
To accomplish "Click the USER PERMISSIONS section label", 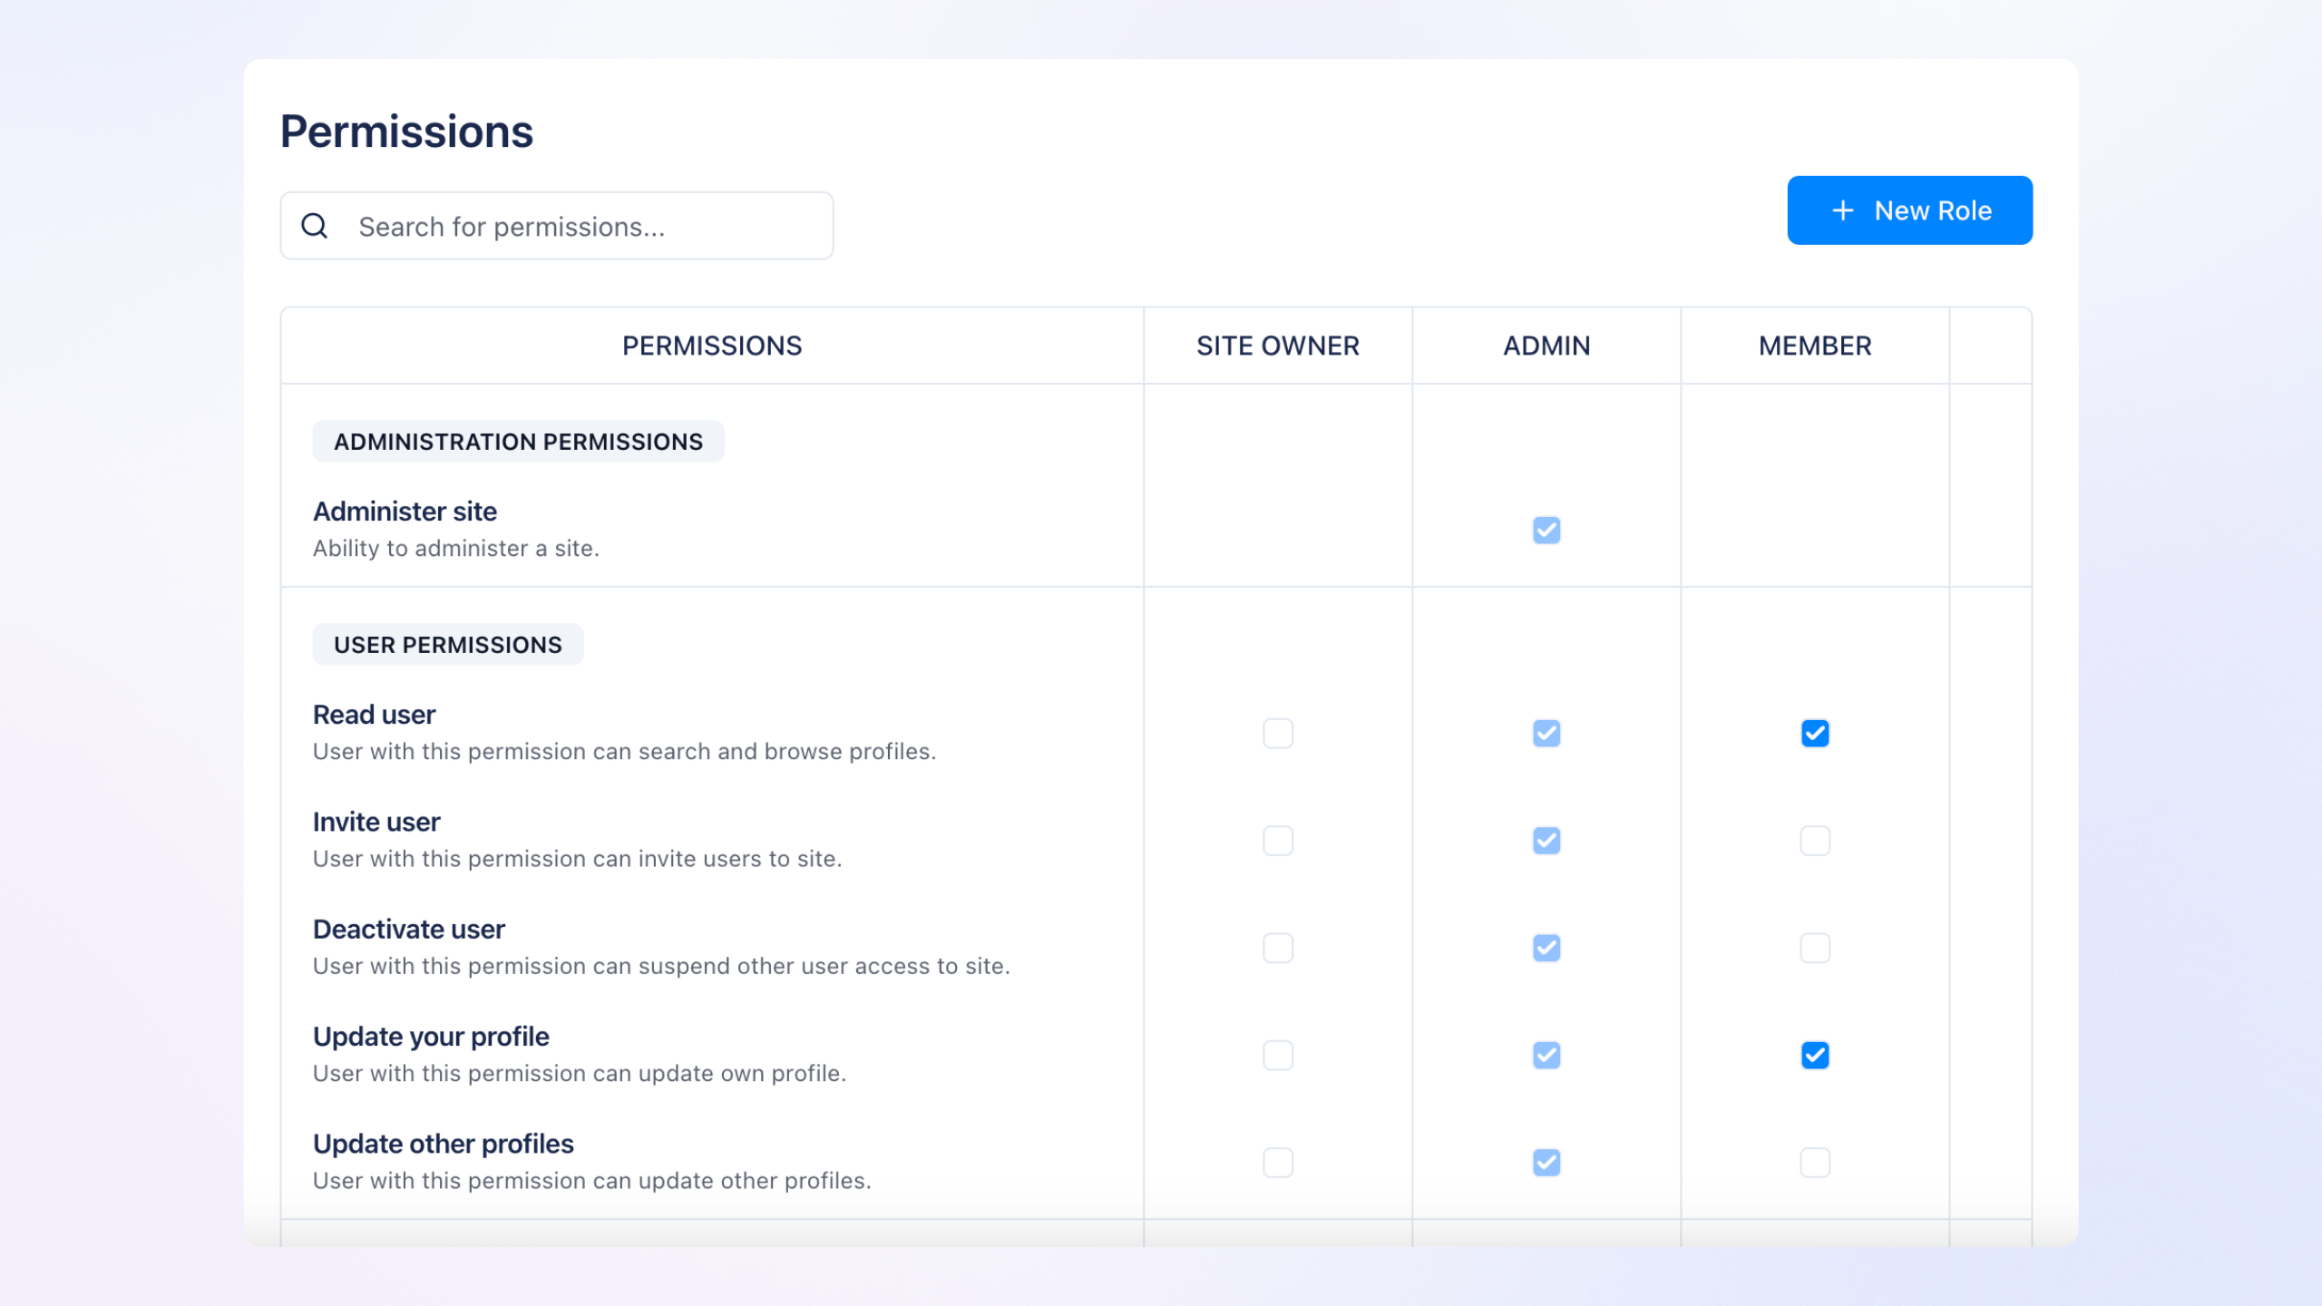I will (x=446, y=644).
